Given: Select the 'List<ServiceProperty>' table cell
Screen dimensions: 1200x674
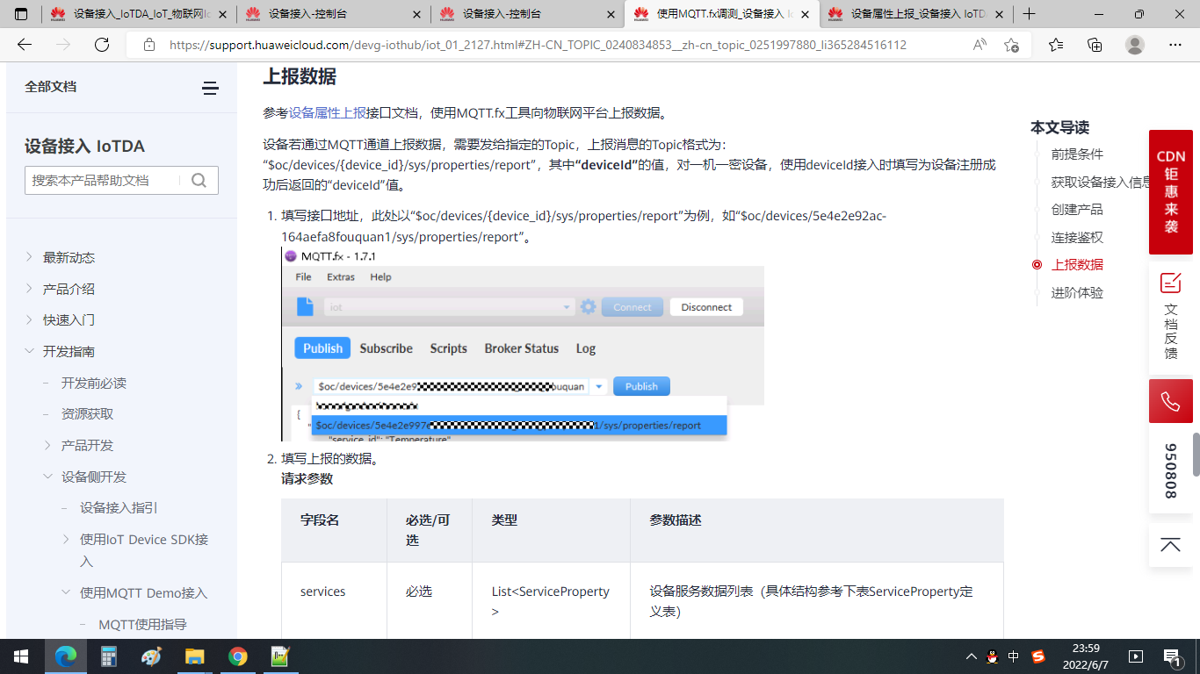Looking at the screenshot, I should [552, 600].
